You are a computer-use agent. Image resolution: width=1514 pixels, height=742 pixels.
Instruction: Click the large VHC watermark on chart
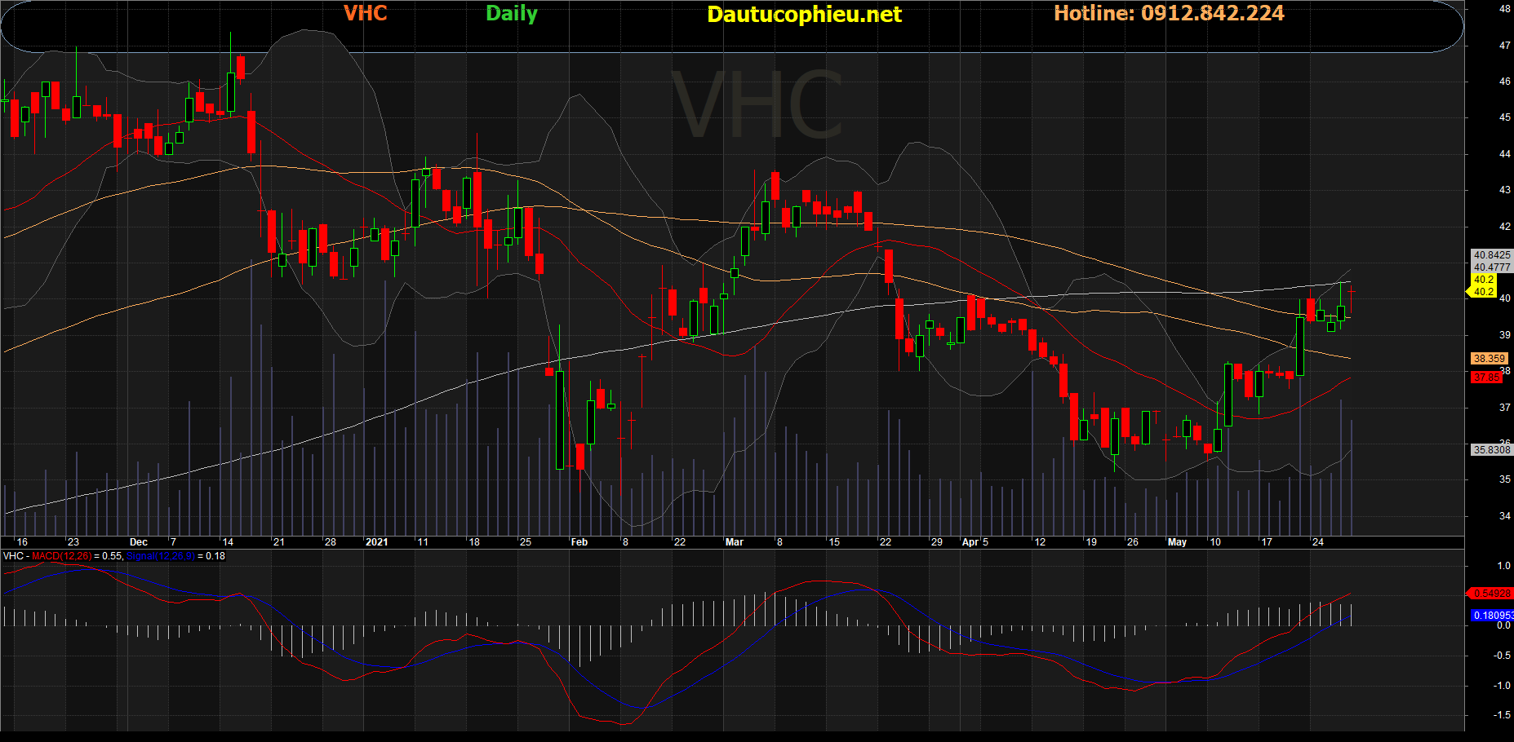tap(757, 106)
